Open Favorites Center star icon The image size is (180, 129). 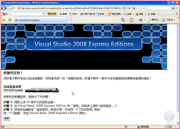point(4,20)
